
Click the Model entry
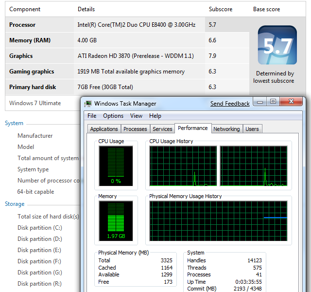[26, 147]
